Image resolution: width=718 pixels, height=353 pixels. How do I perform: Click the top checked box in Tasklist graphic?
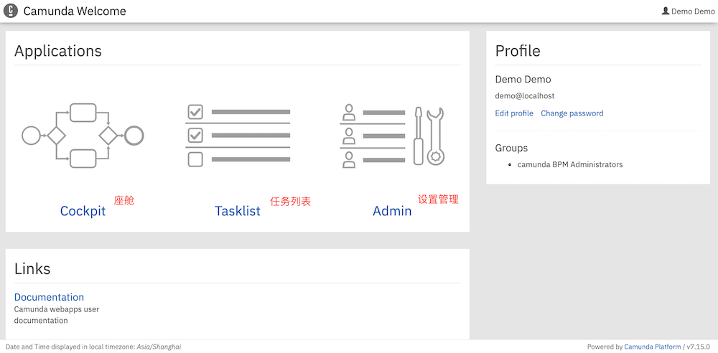pos(195,111)
